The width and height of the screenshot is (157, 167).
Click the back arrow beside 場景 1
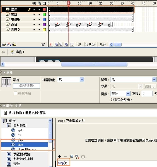[3, 52]
